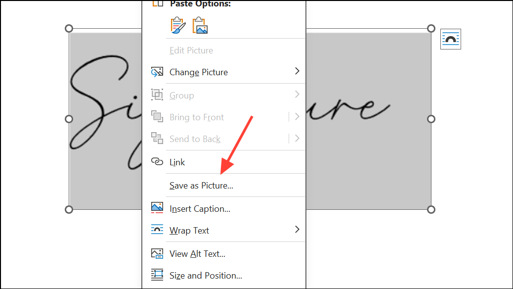This screenshot has height=289, width=513.
Task: Select Save as Picture from the menu
Action: pos(201,185)
